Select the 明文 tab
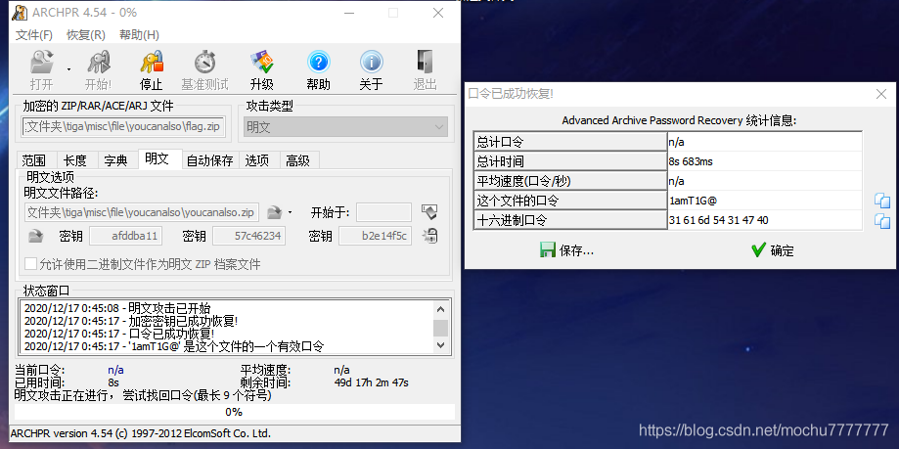The image size is (899, 449). click(157, 158)
